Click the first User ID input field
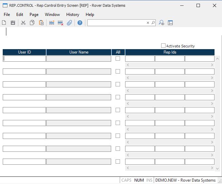Screen dimensions: 222x184 click(x=24, y=59)
